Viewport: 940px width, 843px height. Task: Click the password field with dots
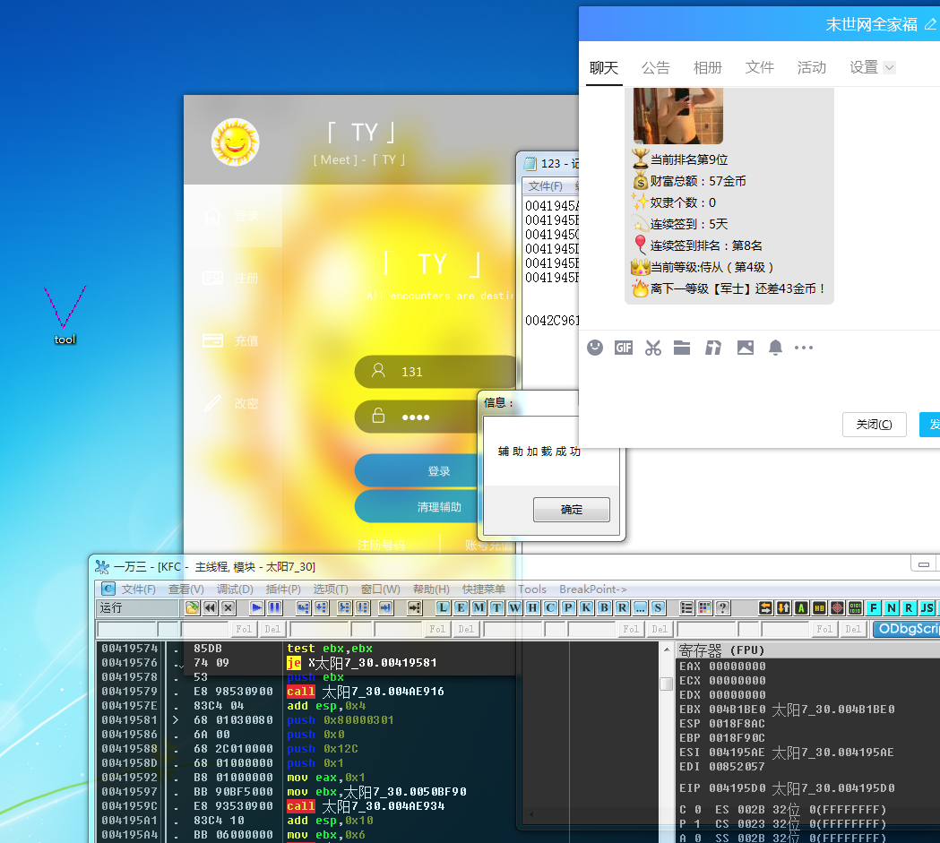coord(418,417)
